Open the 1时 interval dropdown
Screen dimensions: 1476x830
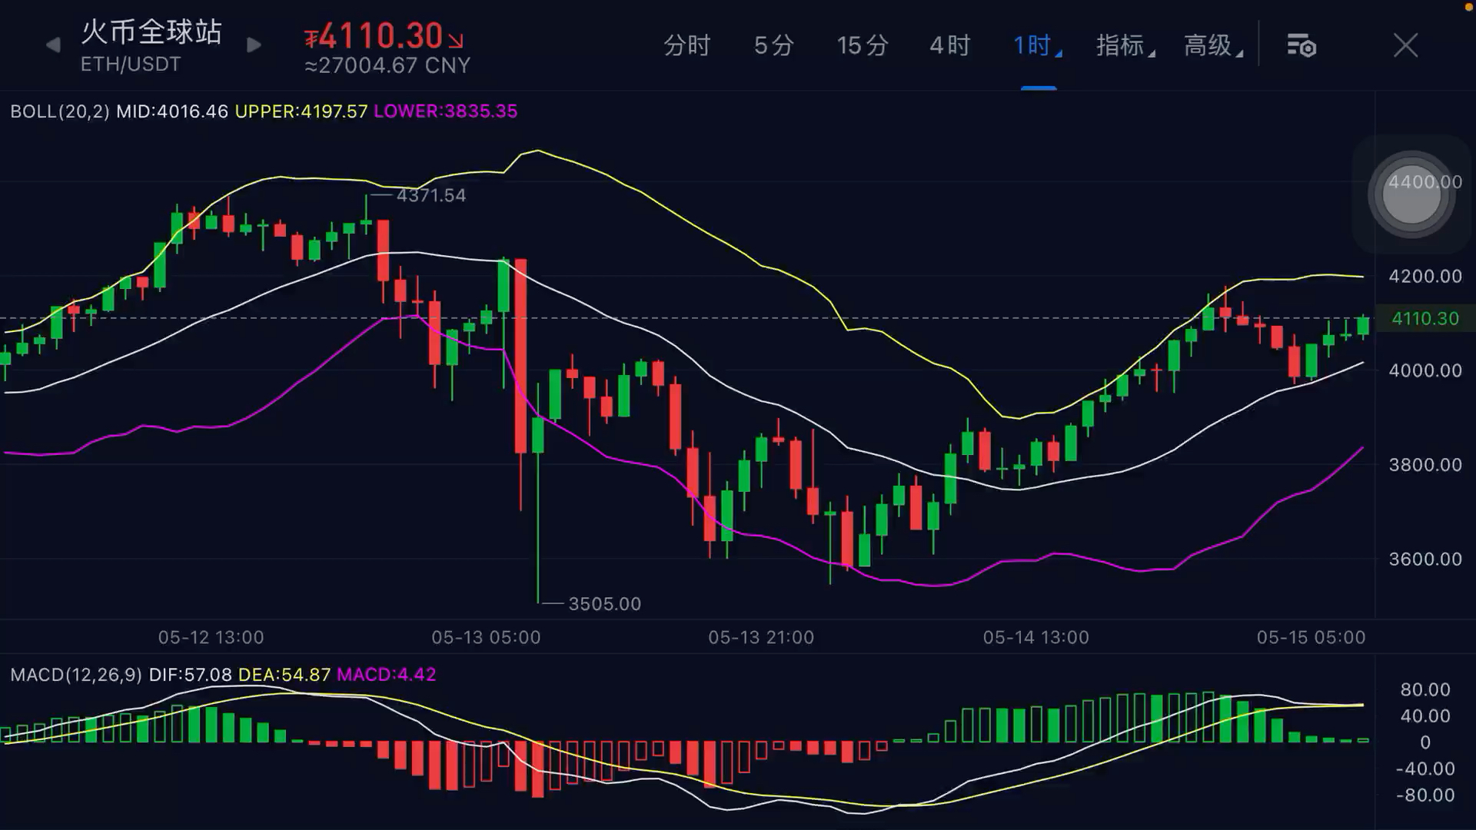[x=1038, y=45]
